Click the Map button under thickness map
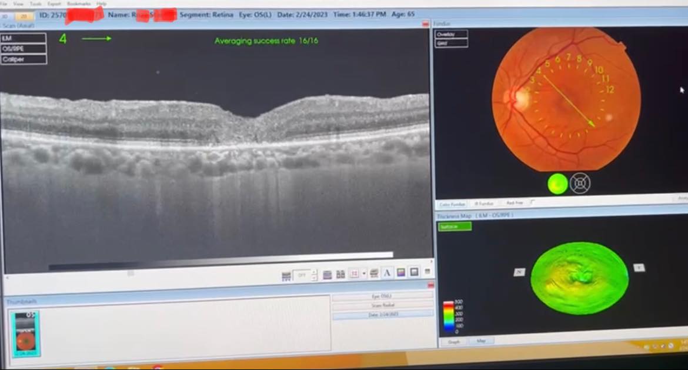688x370 pixels. pyautogui.click(x=481, y=341)
